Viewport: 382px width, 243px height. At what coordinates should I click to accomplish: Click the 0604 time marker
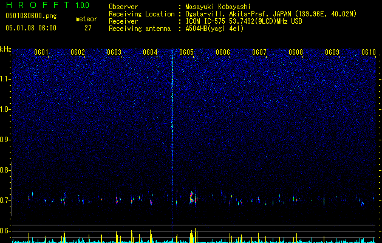click(150, 52)
